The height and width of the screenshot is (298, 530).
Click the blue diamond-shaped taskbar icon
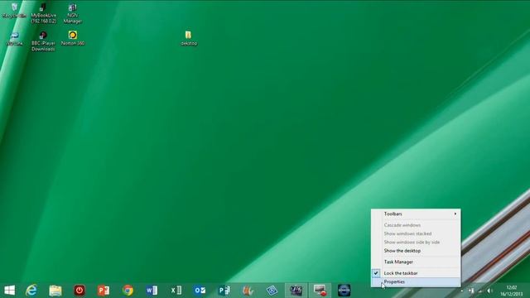(x=272, y=291)
